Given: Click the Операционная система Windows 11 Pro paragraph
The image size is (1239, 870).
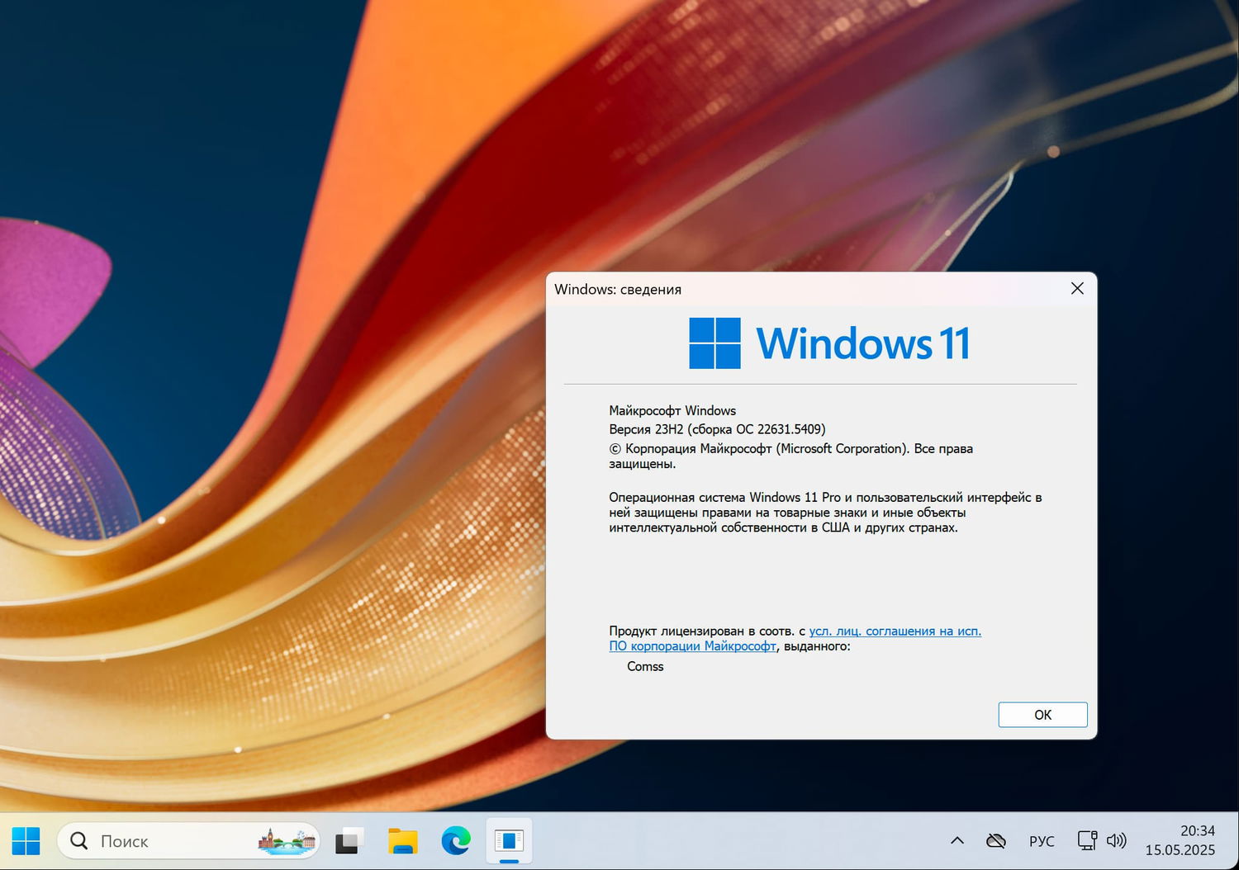Looking at the screenshot, I should (x=825, y=513).
